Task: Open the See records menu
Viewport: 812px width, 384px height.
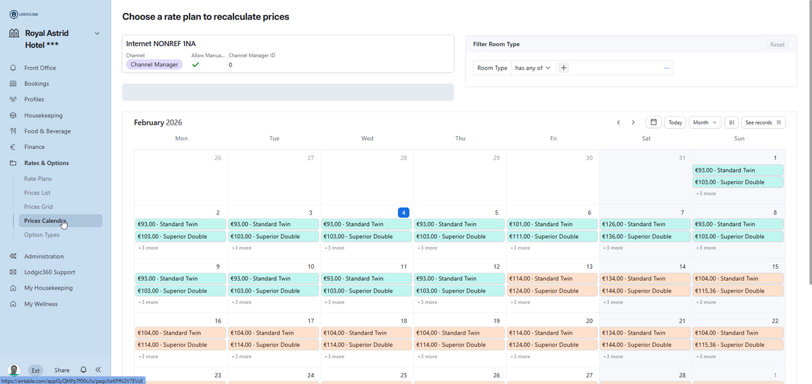Action: [x=763, y=123]
